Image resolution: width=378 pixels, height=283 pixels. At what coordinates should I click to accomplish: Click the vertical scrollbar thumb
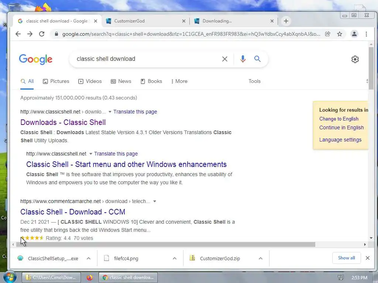click(x=371, y=68)
